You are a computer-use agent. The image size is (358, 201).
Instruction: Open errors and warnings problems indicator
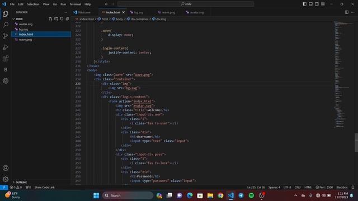[16, 188]
